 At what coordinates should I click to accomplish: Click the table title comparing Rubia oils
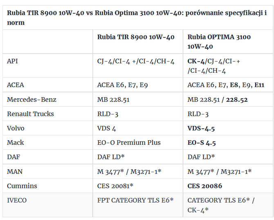pos(137,18)
